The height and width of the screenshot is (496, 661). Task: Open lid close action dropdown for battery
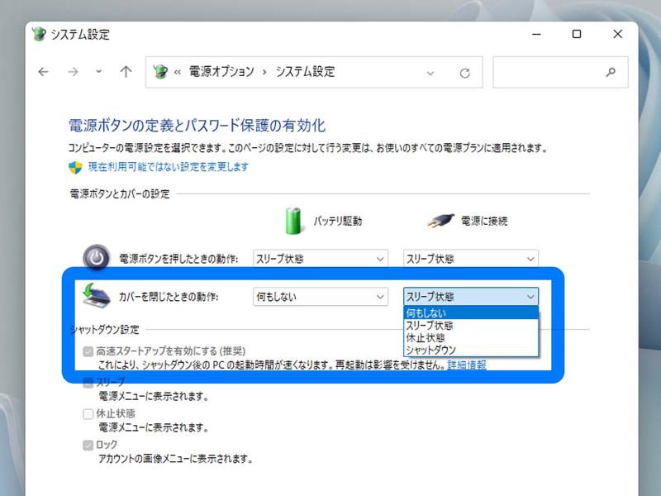pyautogui.click(x=321, y=297)
